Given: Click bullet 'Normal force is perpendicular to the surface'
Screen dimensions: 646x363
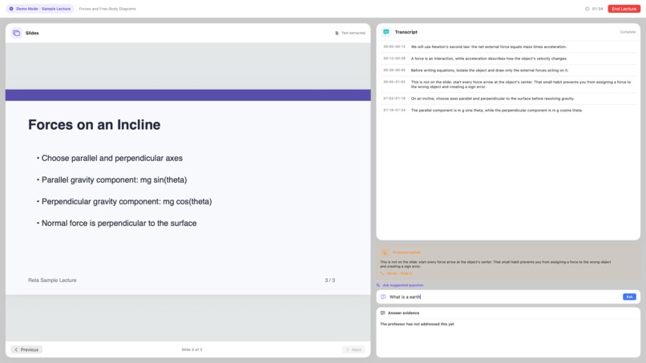Looking at the screenshot, I should point(119,223).
